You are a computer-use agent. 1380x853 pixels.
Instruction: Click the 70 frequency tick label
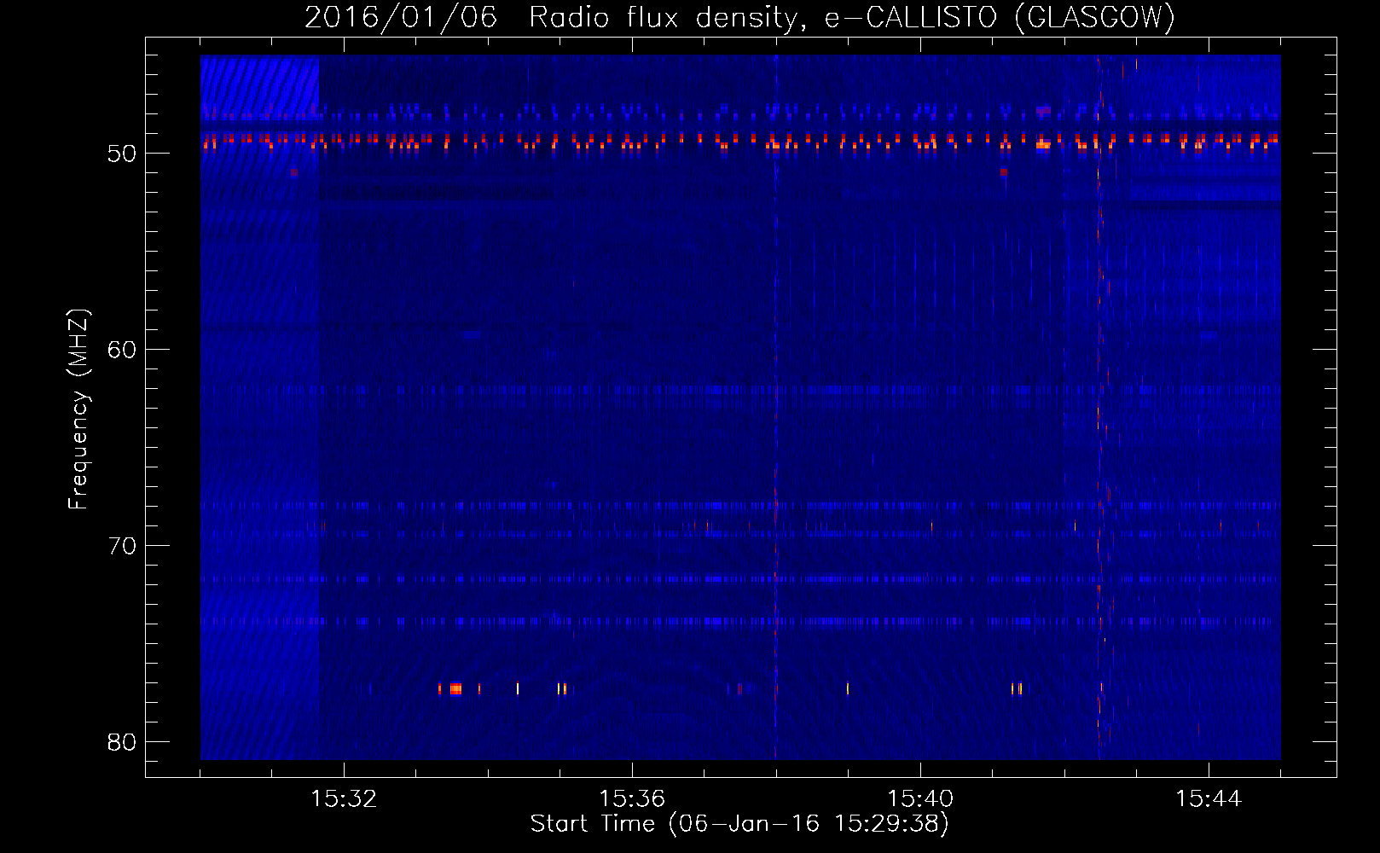point(122,546)
